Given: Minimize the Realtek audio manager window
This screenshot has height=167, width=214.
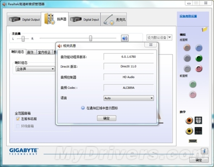Looking at the screenshot, I should [x=189, y=3].
